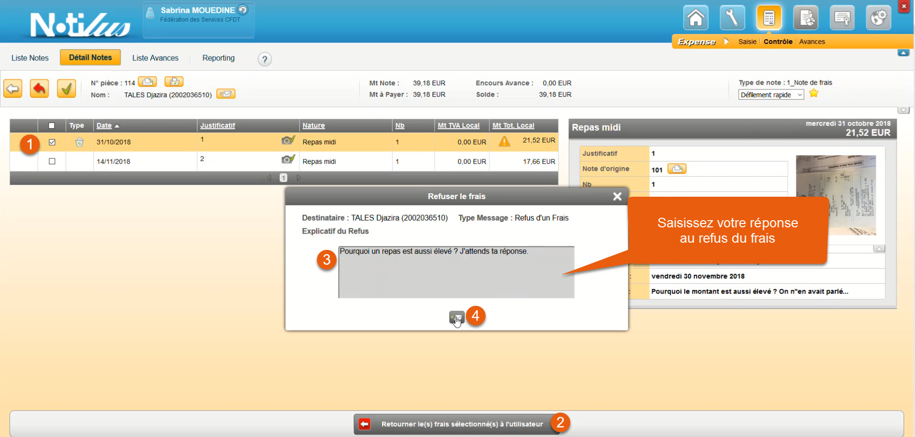
Task: Sort the table by Date column
Action: click(x=104, y=125)
